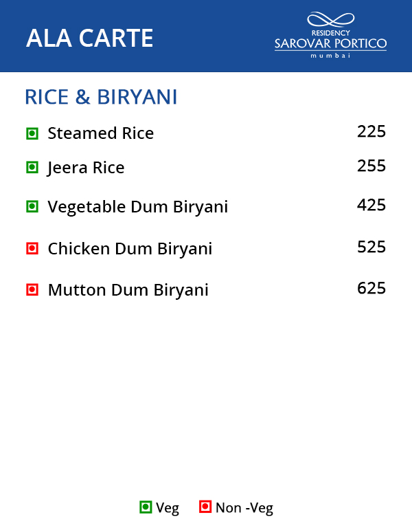Image resolution: width=412 pixels, height=528 pixels.
Task: Click the 225 price for Steamed Rice
Action: (x=371, y=131)
